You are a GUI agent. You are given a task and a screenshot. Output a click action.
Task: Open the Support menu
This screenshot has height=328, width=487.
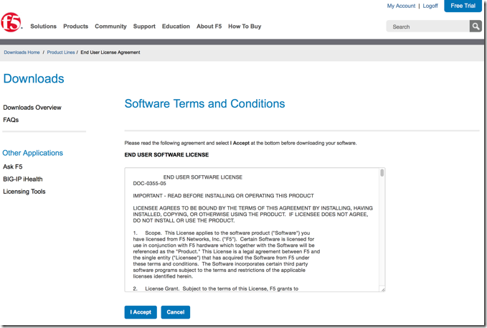click(x=144, y=27)
